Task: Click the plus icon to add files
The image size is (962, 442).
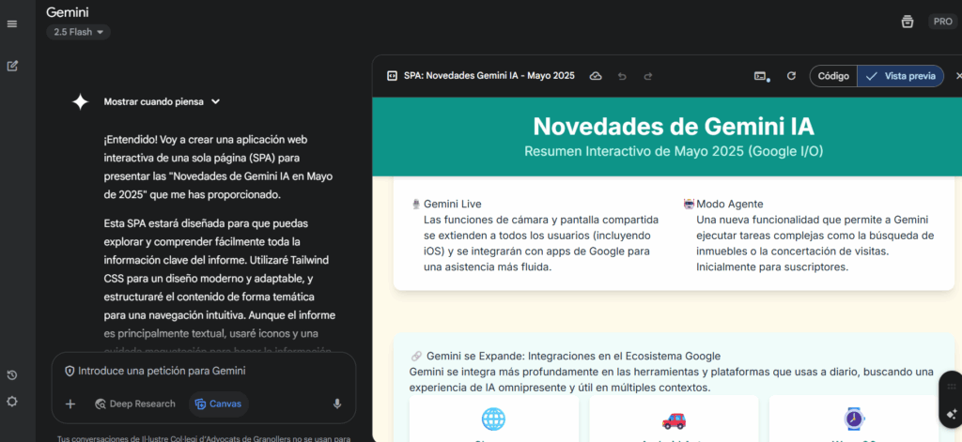Action: [x=70, y=404]
